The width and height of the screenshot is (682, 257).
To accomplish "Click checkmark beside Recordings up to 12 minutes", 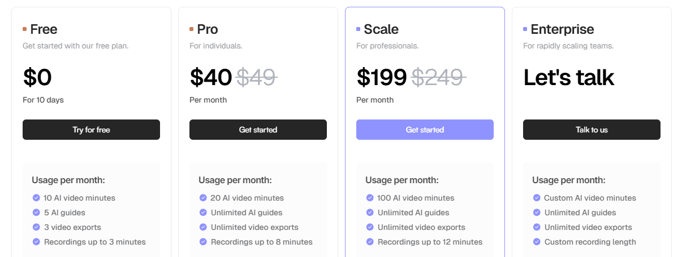I will pos(370,242).
